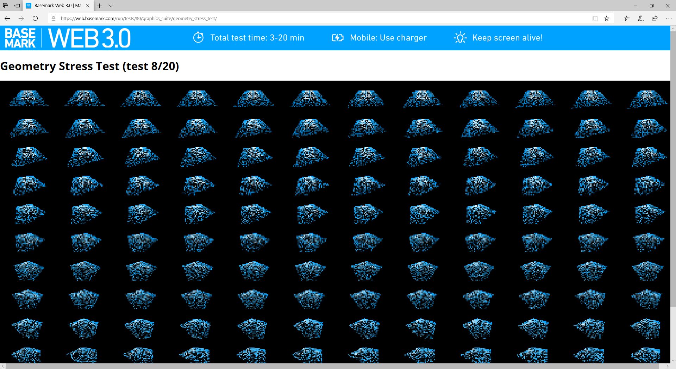Click the Mobile charger battery icon

(338, 37)
